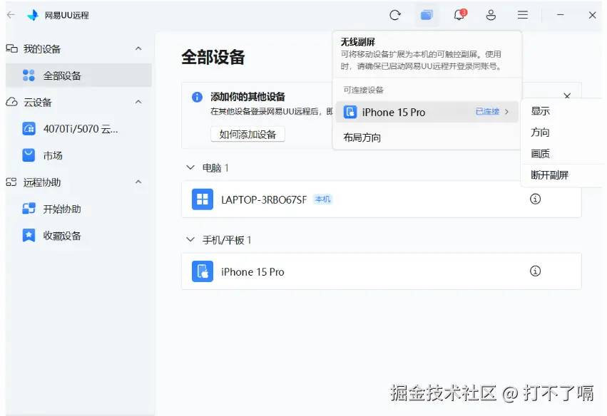Screen dimensions: 607x416
Task: Click the 本机 tag on the laptop
Action: click(323, 199)
